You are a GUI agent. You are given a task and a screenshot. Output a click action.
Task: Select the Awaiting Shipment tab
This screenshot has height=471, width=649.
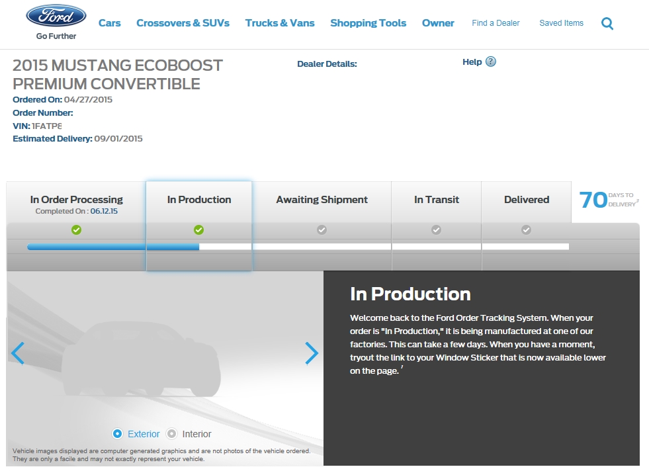322,226
